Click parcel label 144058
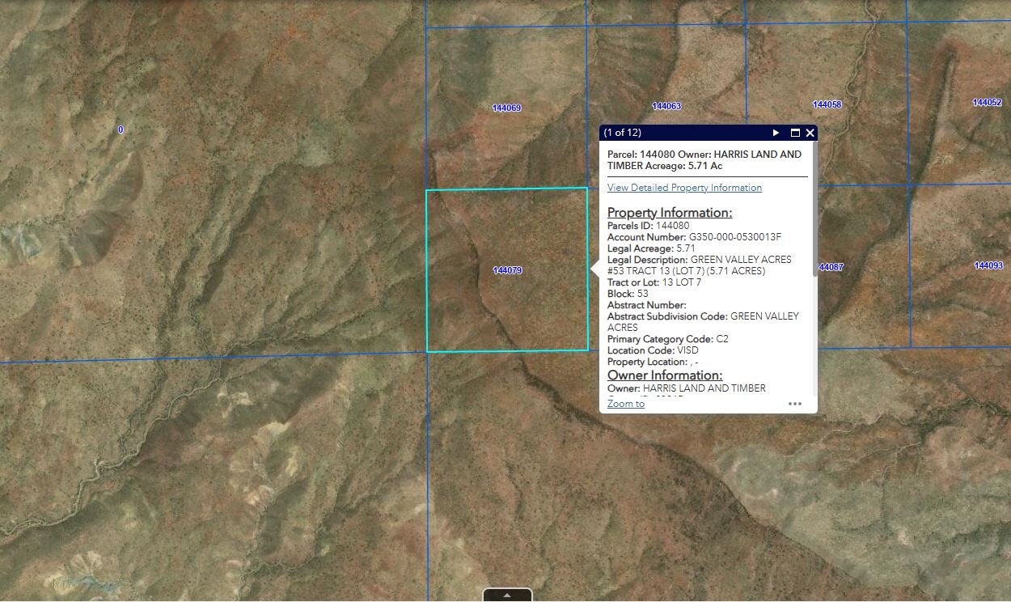This screenshot has height=602, width=1011. click(827, 104)
